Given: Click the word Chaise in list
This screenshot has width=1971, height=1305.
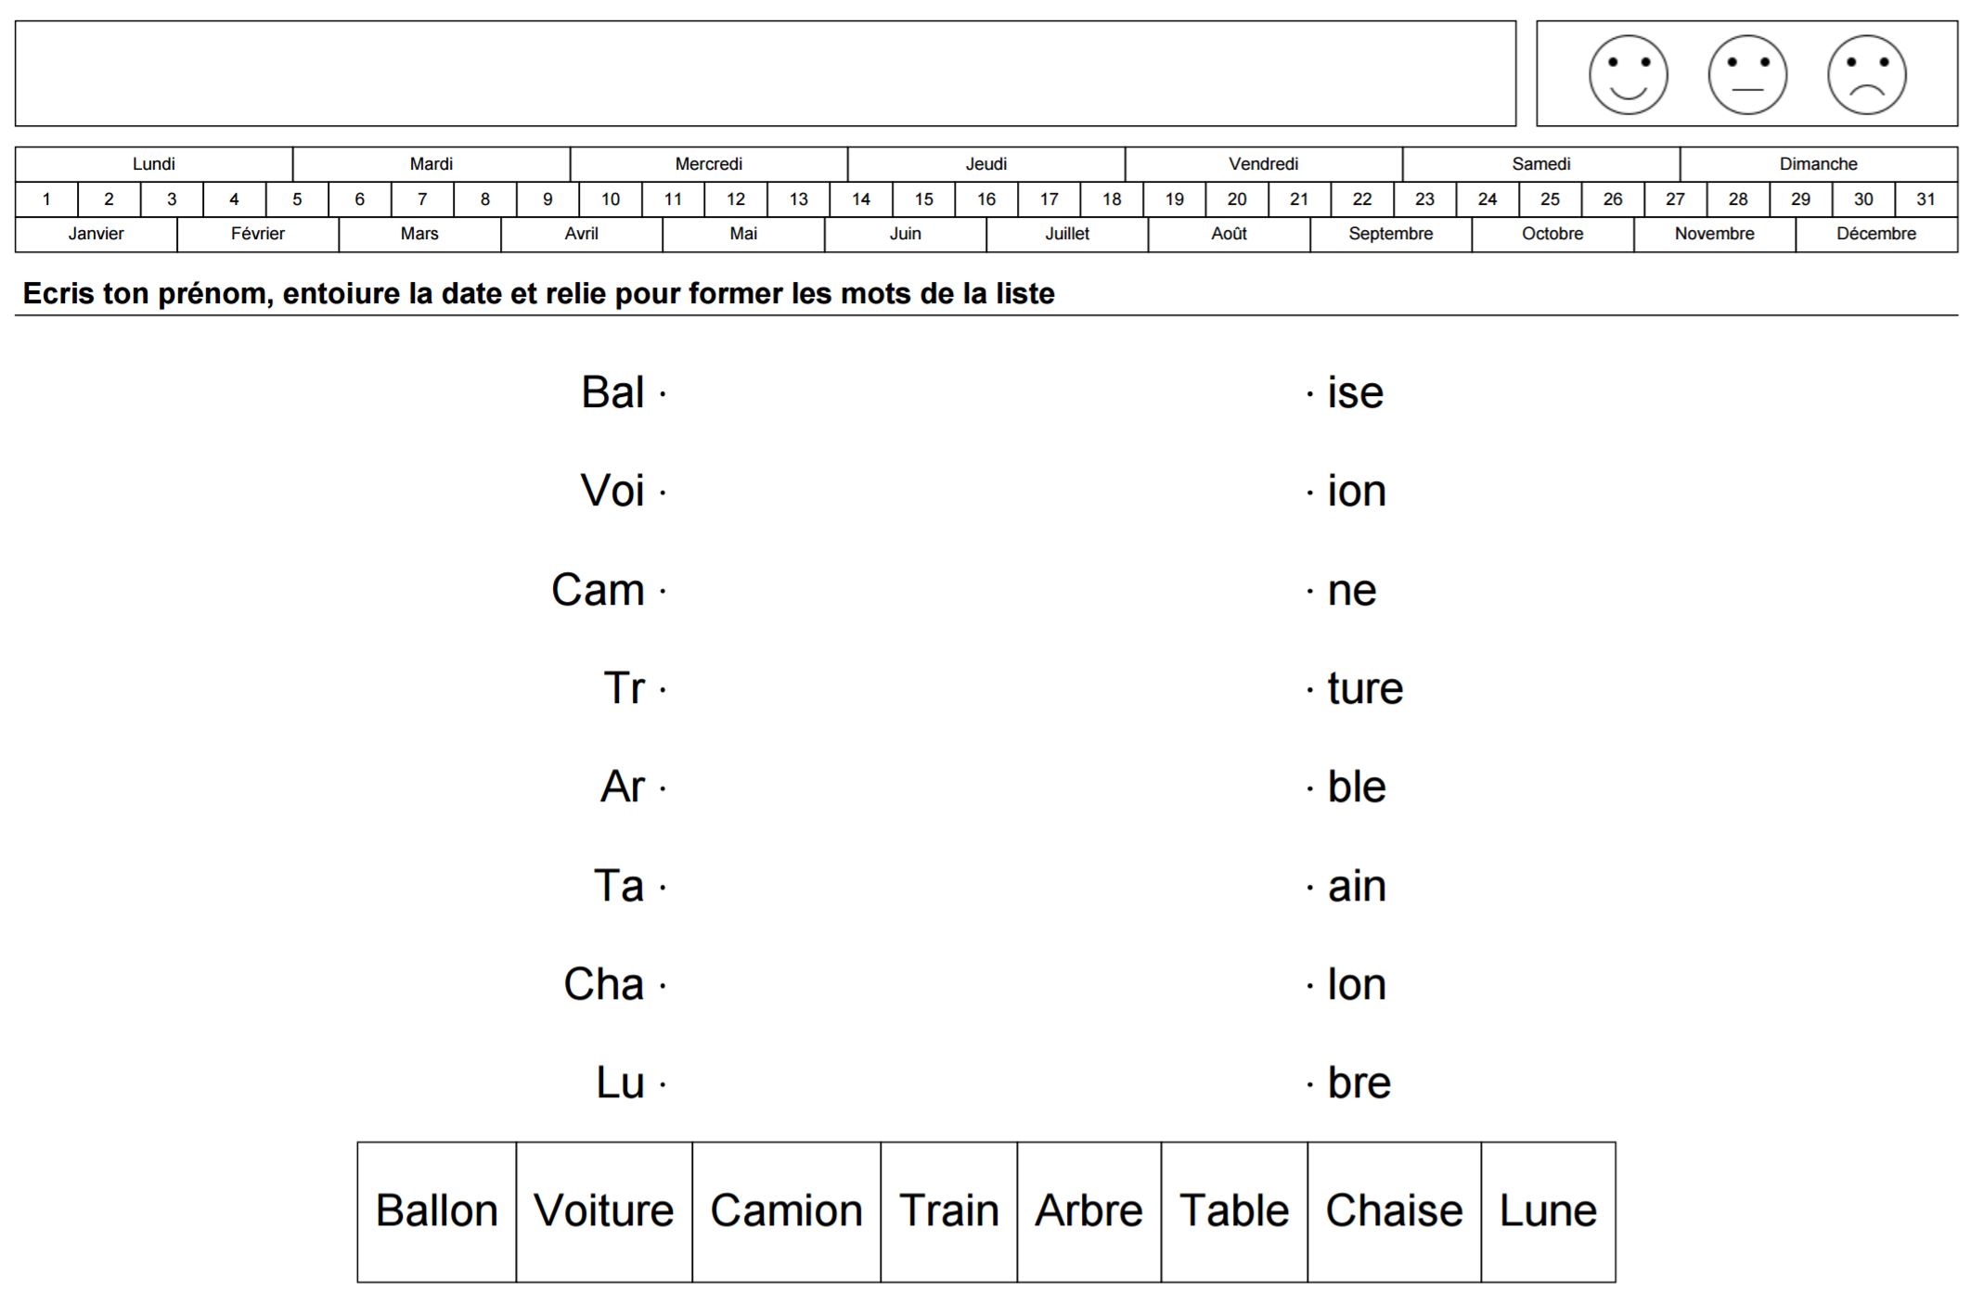Looking at the screenshot, I should (1394, 1211).
